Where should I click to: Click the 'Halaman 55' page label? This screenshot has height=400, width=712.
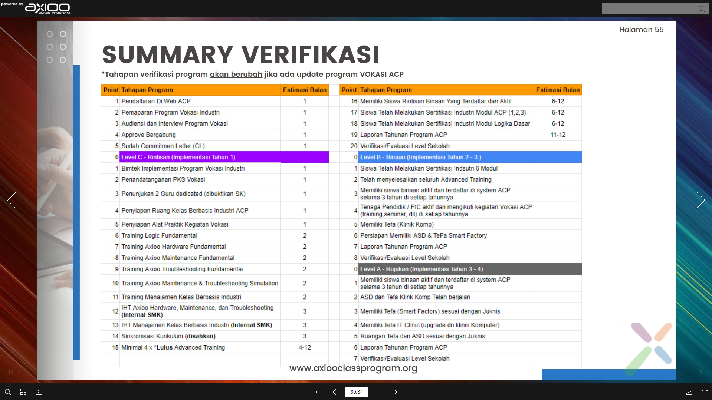(641, 30)
